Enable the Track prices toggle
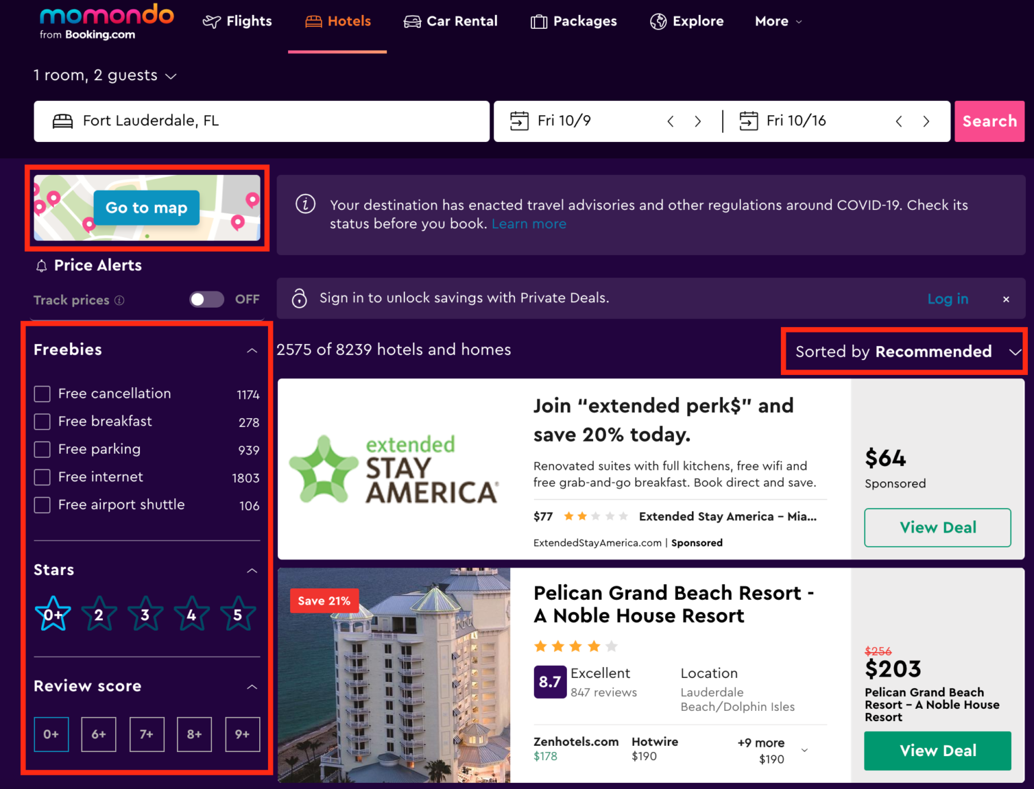This screenshot has height=789, width=1034. point(207,299)
